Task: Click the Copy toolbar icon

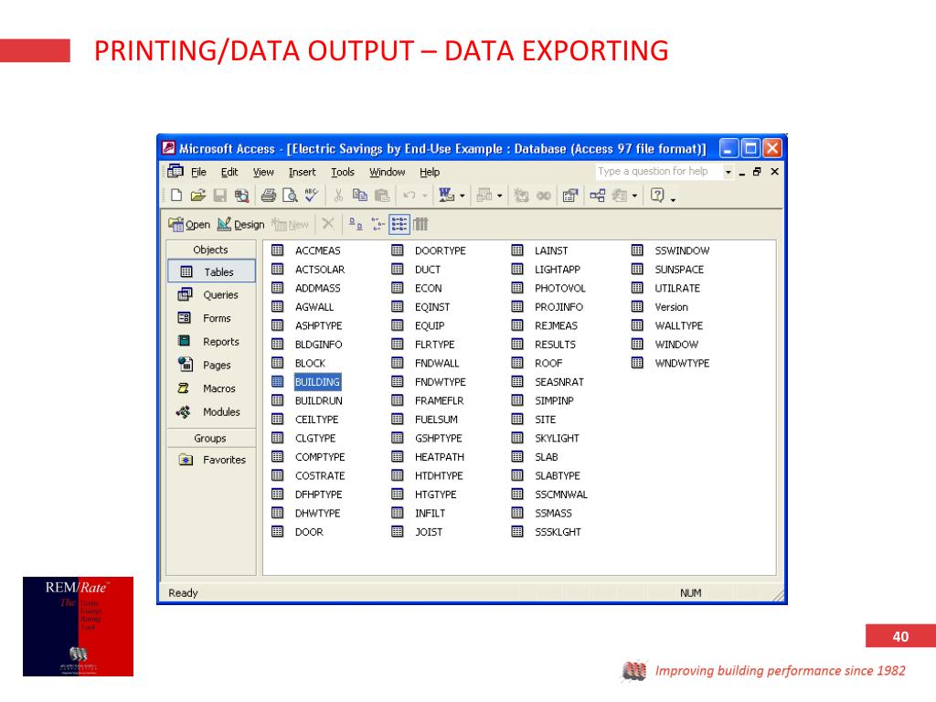Action: [x=360, y=196]
